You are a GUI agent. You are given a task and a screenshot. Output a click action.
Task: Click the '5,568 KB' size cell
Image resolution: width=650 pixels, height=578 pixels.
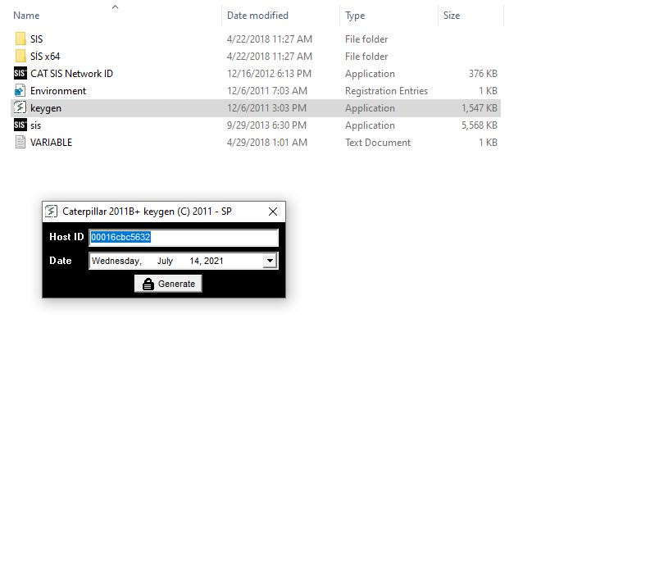[480, 125]
